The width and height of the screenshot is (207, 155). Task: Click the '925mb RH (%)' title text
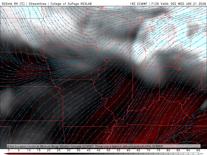point(13,4)
